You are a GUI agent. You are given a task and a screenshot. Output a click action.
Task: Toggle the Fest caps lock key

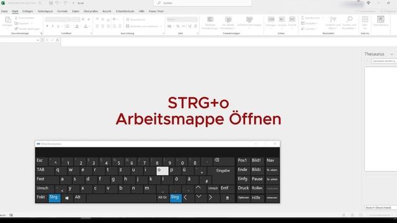point(47,180)
